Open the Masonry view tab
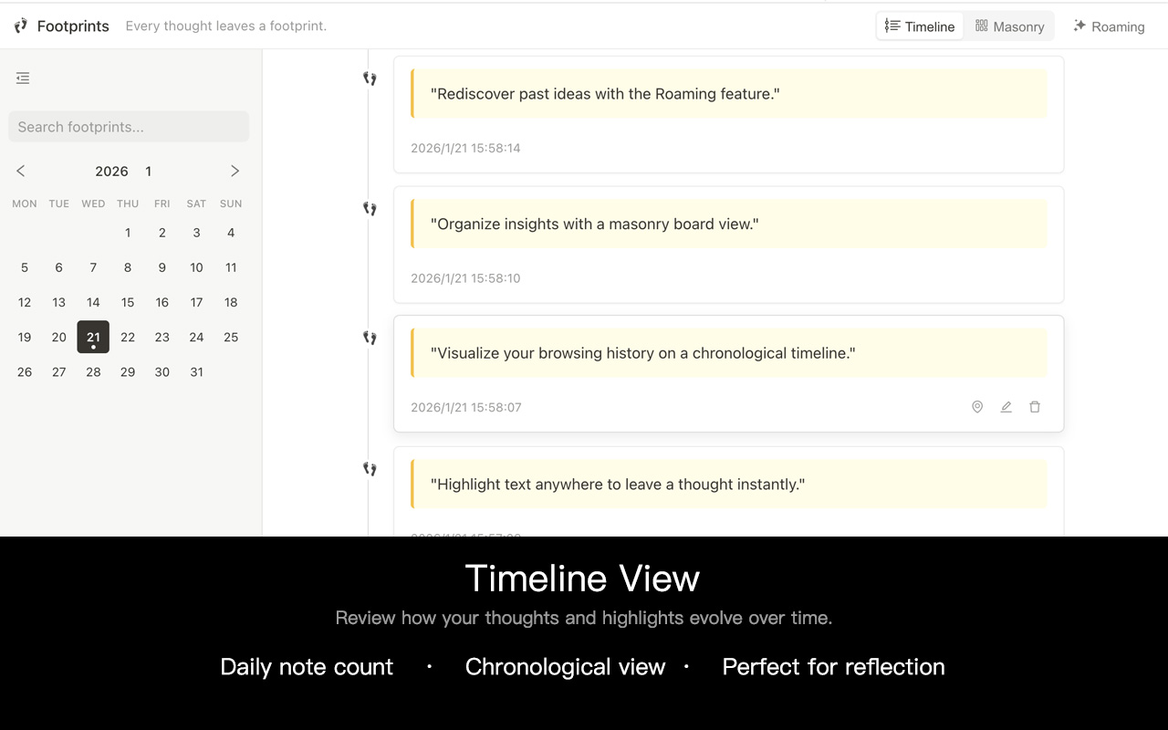The width and height of the screenshot is (1168, 730). click(1009, 26)
